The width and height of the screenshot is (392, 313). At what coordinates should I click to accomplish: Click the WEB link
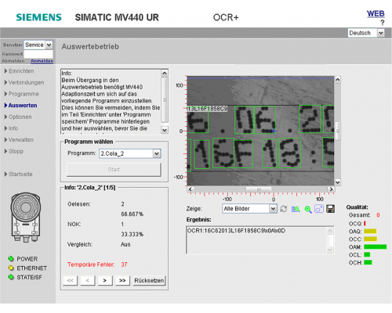pyautogui.click(x=376, y=13)
